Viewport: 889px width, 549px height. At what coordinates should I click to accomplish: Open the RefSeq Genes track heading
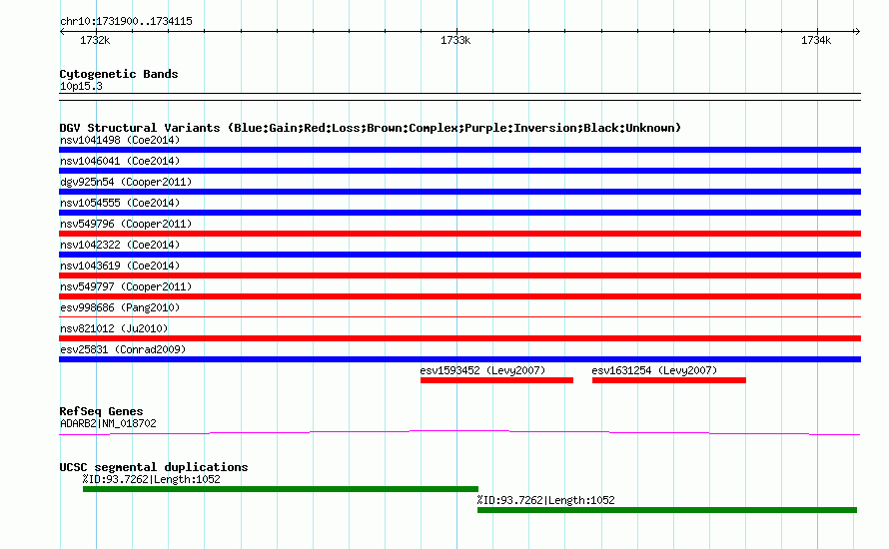click(x=101, y=411)
